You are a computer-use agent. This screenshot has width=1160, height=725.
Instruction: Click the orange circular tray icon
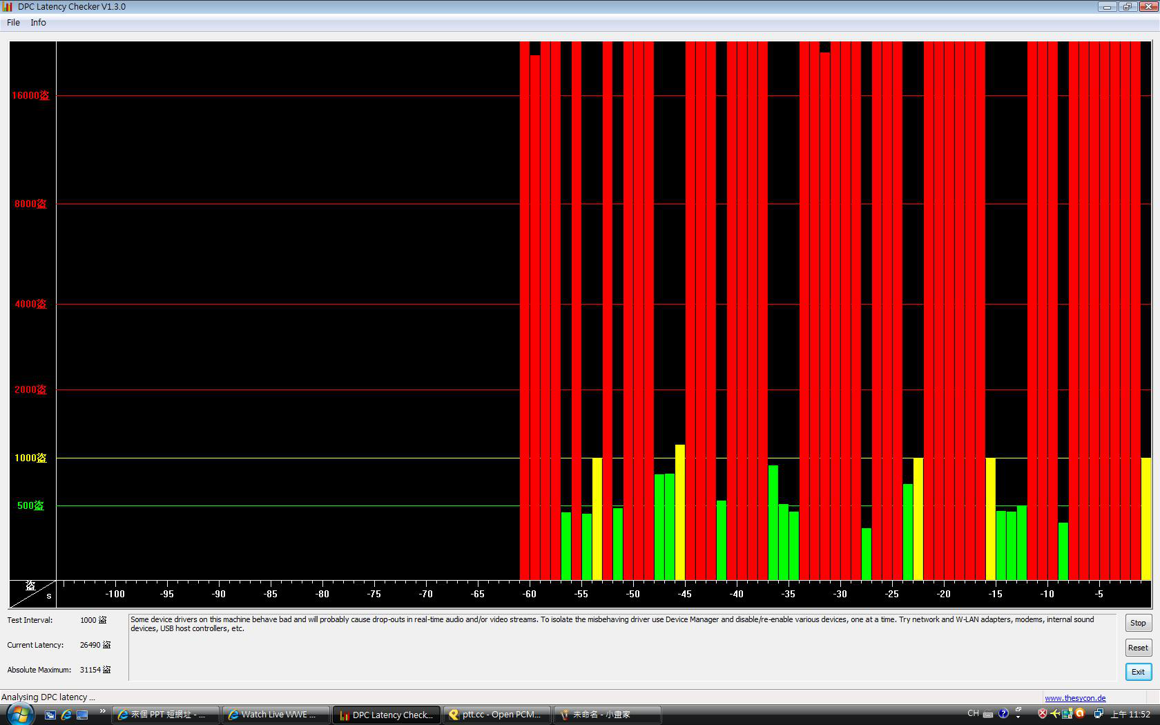pyautogui.click(x=1080, y=714)
